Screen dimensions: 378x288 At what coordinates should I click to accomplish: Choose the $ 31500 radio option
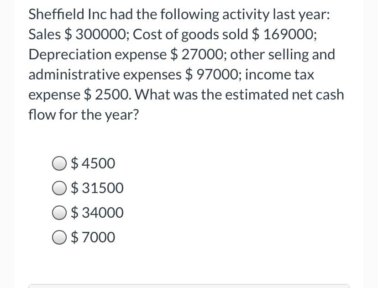click(59, 188)
